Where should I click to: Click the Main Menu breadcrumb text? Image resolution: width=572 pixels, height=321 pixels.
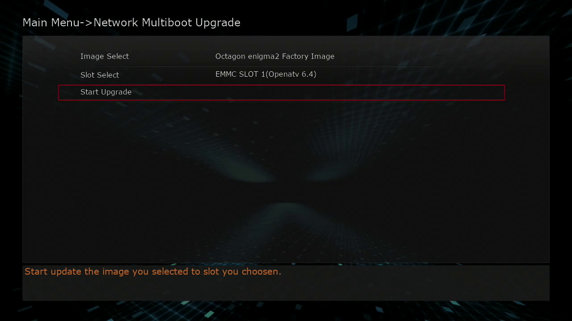(51, 23)
